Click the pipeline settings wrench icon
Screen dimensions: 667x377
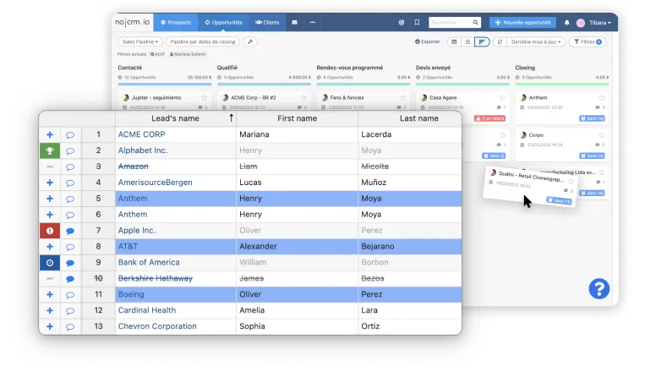250,41
